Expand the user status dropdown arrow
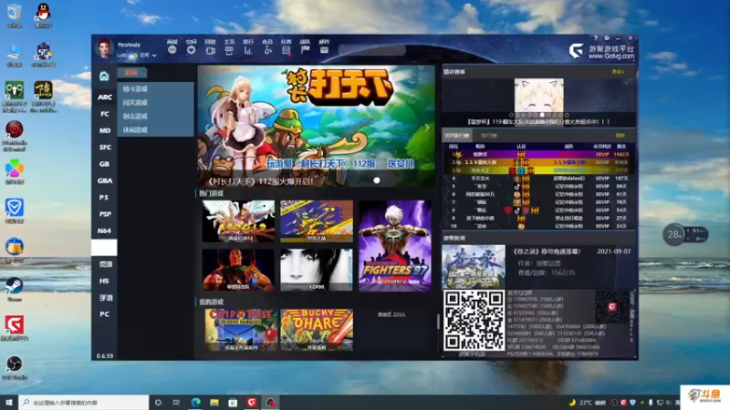Viewport: 730px width, 410px height. click(x=154, y=56)
